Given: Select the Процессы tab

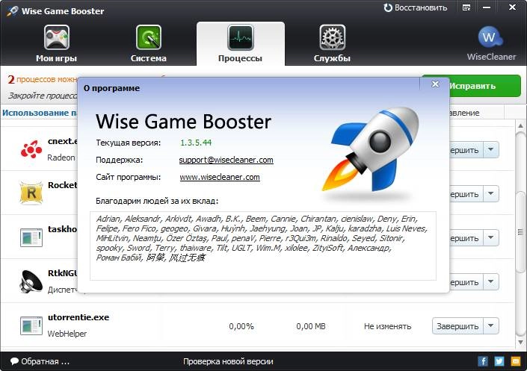Looking at the screenshot, I should point(240,43).
